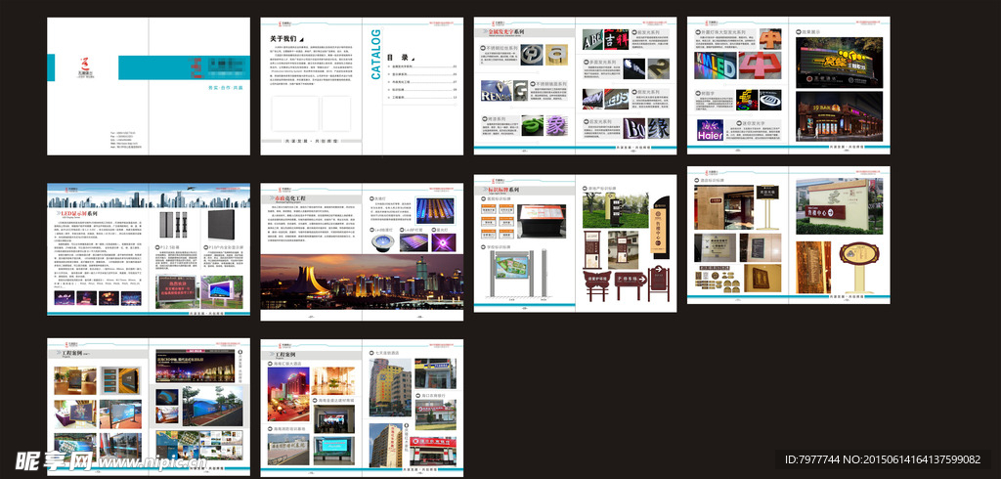Click the 目录 table of contents heading
The height and width of the screenshot is (479, 1001).
coord(397,58)
